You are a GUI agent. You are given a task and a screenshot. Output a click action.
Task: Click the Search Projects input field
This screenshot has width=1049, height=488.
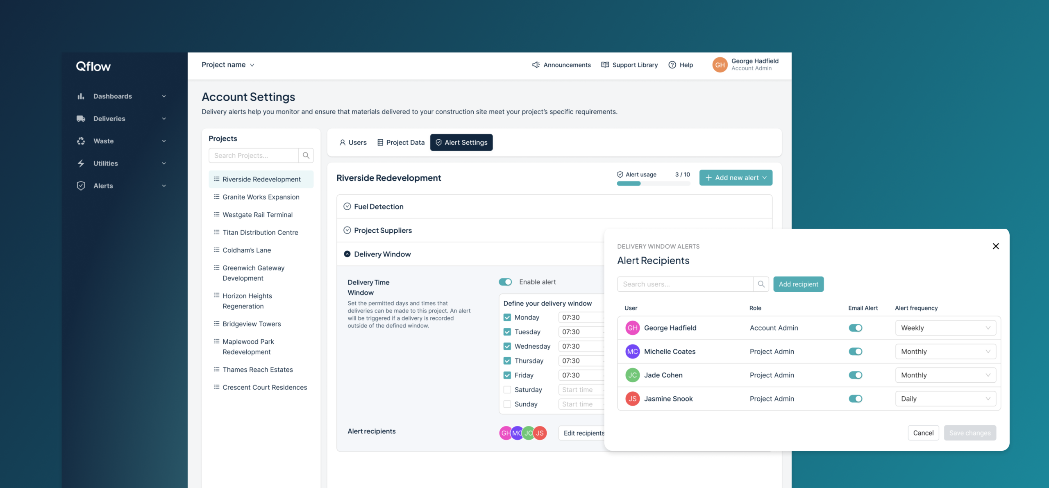click(253, 156)
